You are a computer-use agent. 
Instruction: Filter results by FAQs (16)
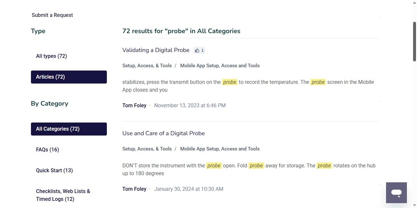click(x=48, y=150)
